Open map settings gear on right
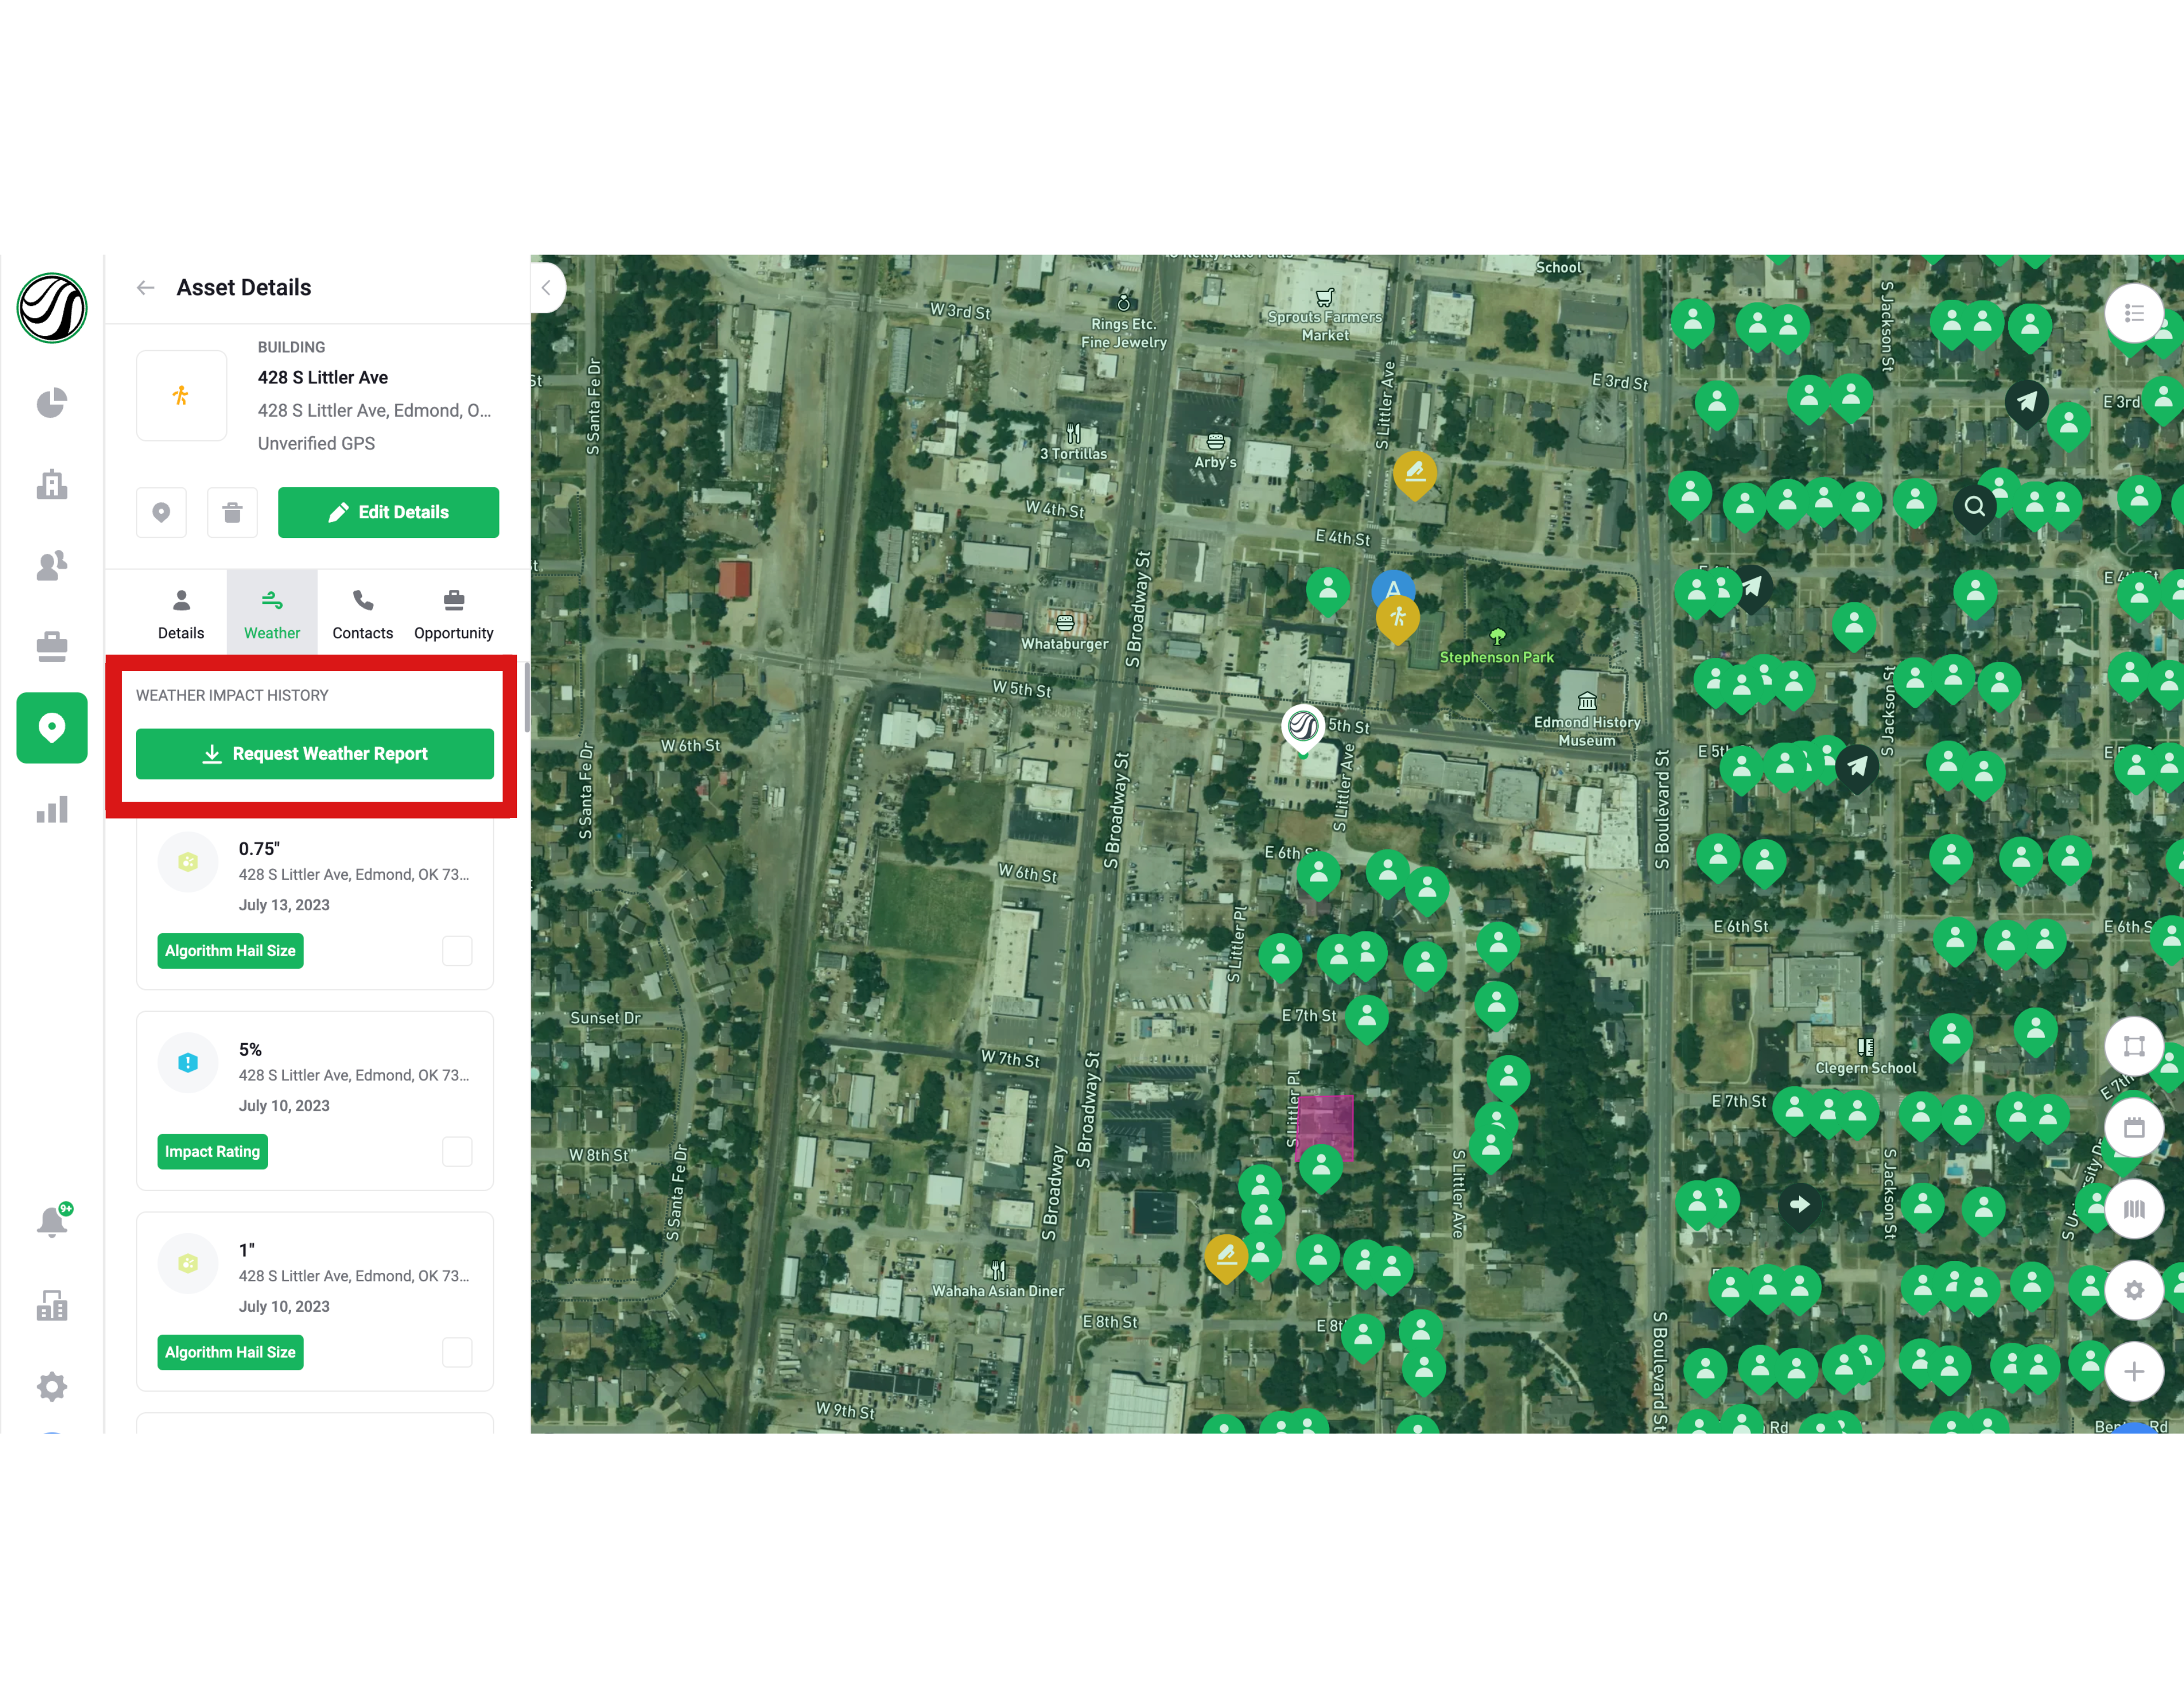 (2133, 1290)
